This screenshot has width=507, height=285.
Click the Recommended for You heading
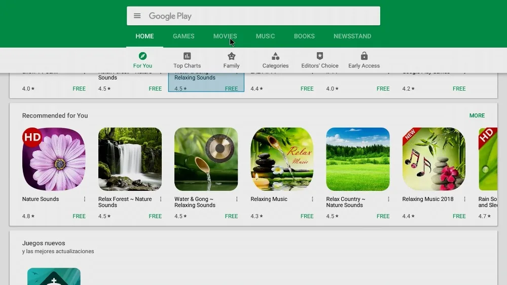click(x=55, y=115)
